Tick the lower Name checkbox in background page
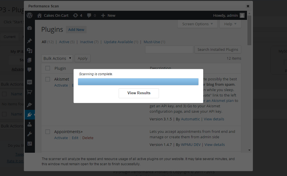This screenshot has height=176, width=287. (4, 114)
